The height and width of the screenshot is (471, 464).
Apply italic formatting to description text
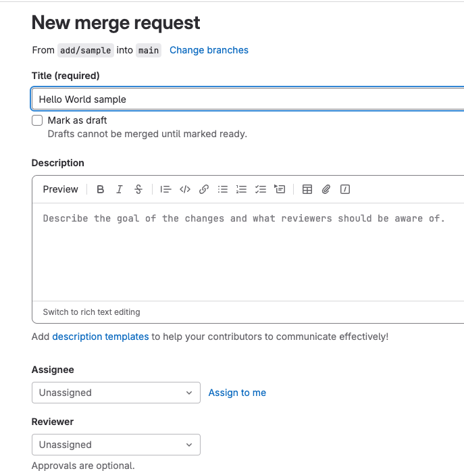[120, 189]
